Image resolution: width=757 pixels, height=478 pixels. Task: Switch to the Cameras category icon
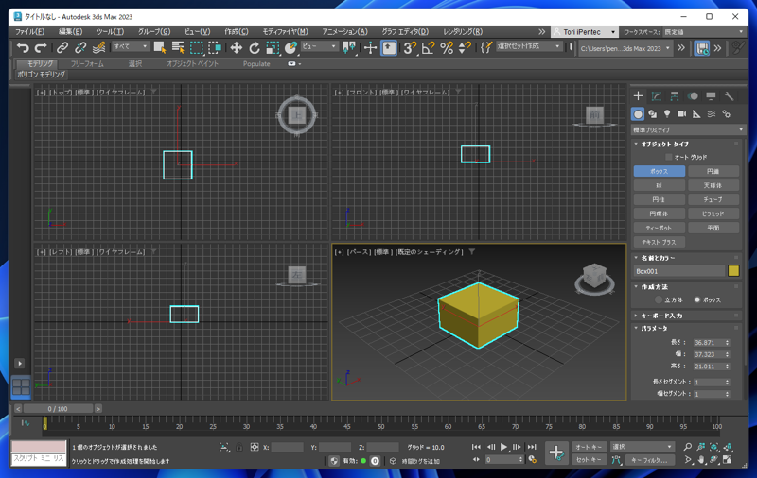tap(681, 114)
